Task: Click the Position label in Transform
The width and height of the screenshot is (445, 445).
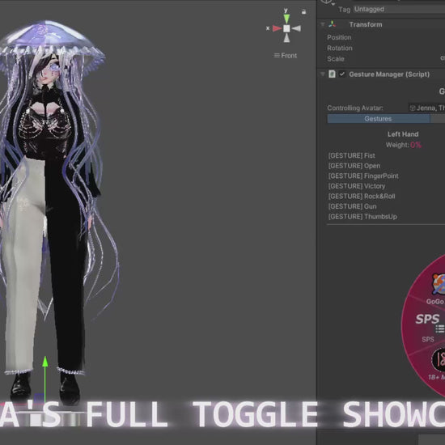Action: (339, 37)
